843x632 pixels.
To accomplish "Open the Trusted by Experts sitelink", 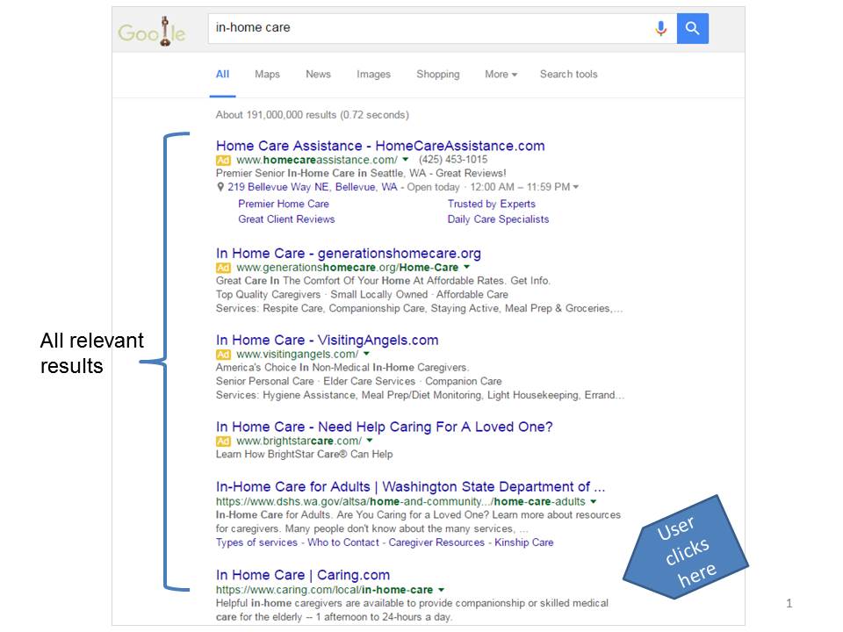I will (x=492, y=205).
